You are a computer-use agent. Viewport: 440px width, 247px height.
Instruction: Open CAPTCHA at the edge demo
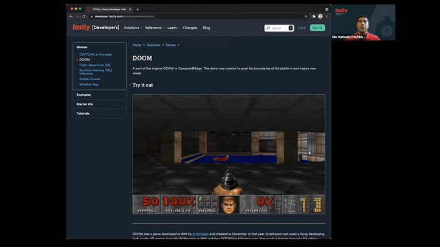click(95, 54)
